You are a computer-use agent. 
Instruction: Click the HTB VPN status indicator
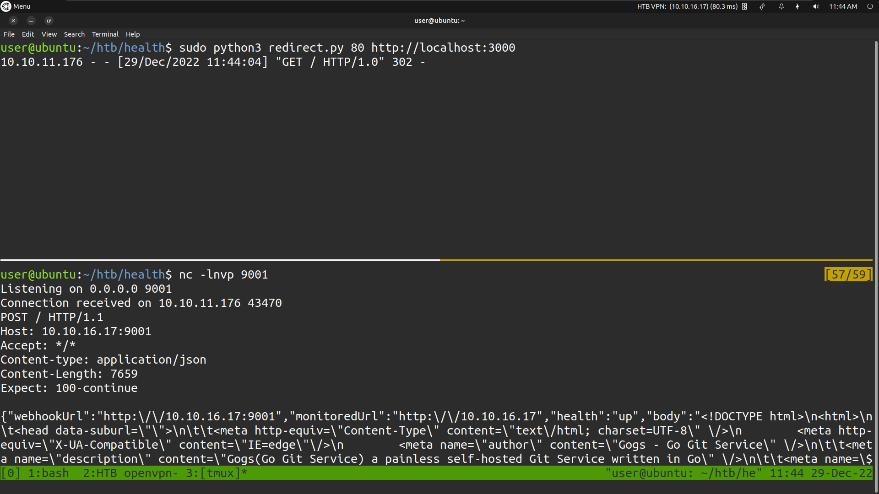(x=687, y=6)
